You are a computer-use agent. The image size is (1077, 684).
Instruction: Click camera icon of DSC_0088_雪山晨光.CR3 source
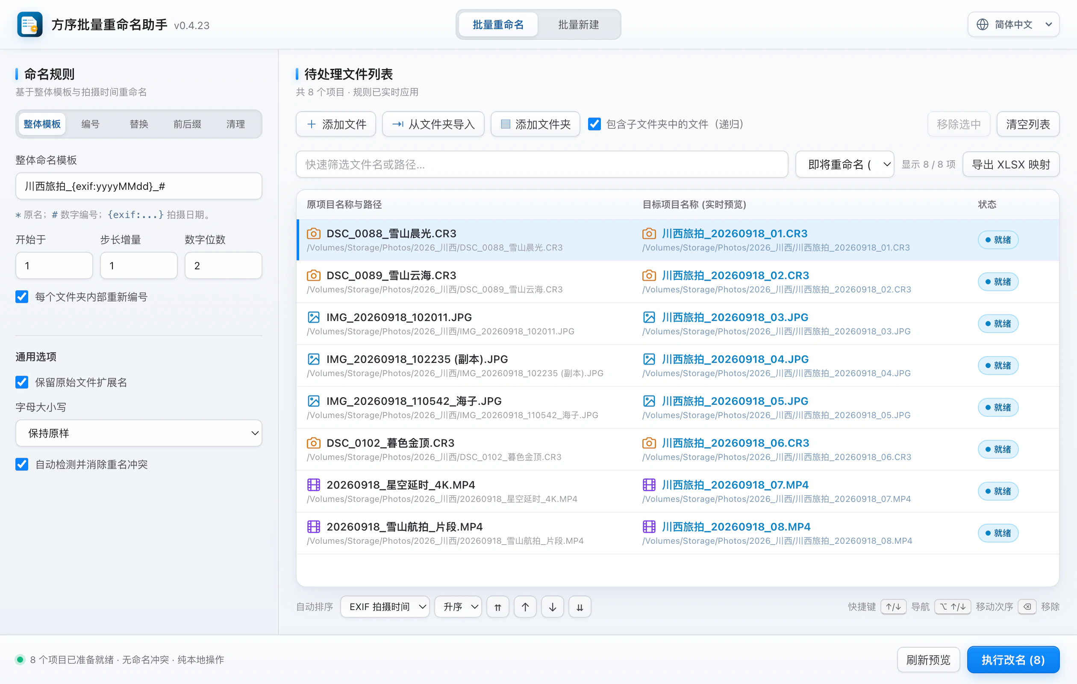click(x=314, y=233)
